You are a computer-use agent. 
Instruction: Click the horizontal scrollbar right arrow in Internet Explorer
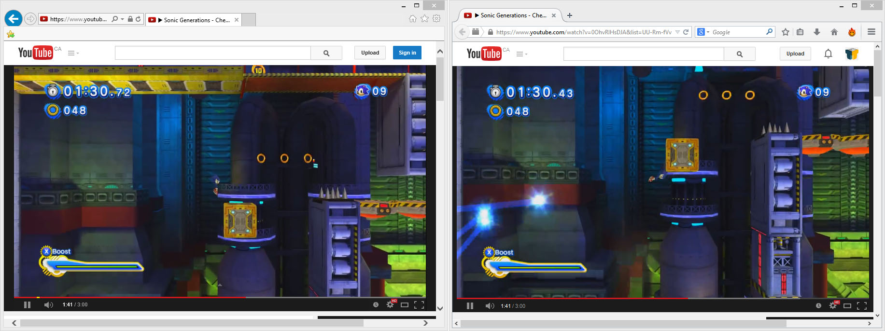pos(425,323)
